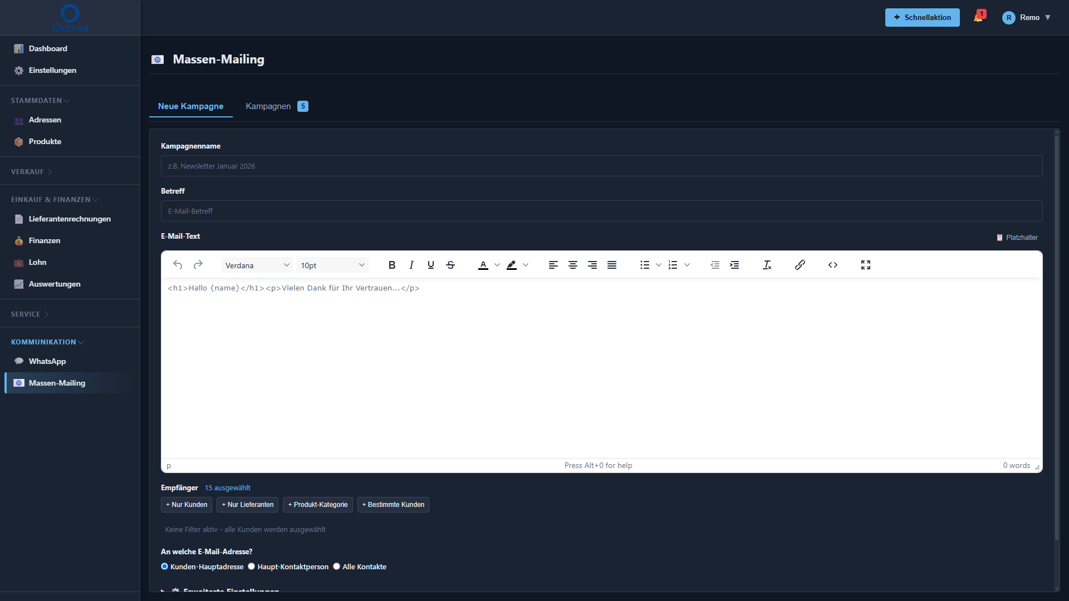1069x601 pixels.
Task: Justify text alignment
Action: pyautogui.click(x=612, y=265)
